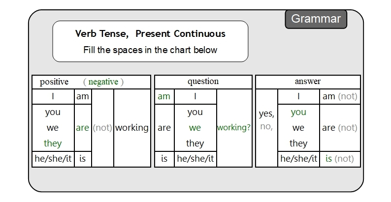The image size is (391, 202).
Task: Select the green 'you' in answer table
Action: pyautogui.click(x=298, y=112)
